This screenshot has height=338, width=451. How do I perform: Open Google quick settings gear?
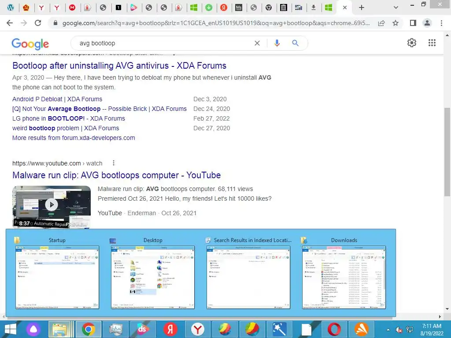click(412, 43)
